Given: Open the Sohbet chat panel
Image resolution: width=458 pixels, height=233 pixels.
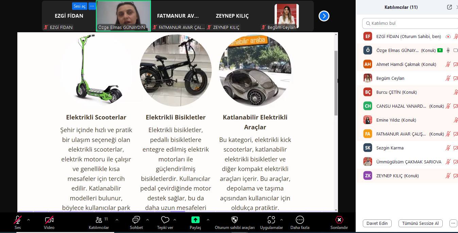Looking at the screenshot, I should tap(136, 220).
